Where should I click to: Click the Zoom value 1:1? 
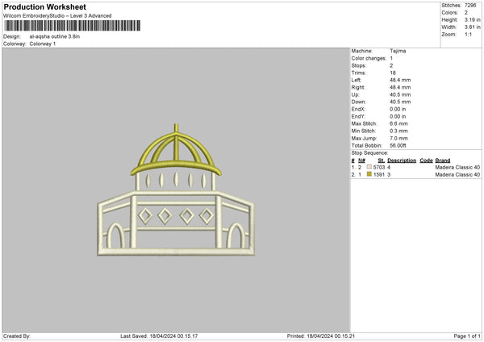tap(468, 34)
